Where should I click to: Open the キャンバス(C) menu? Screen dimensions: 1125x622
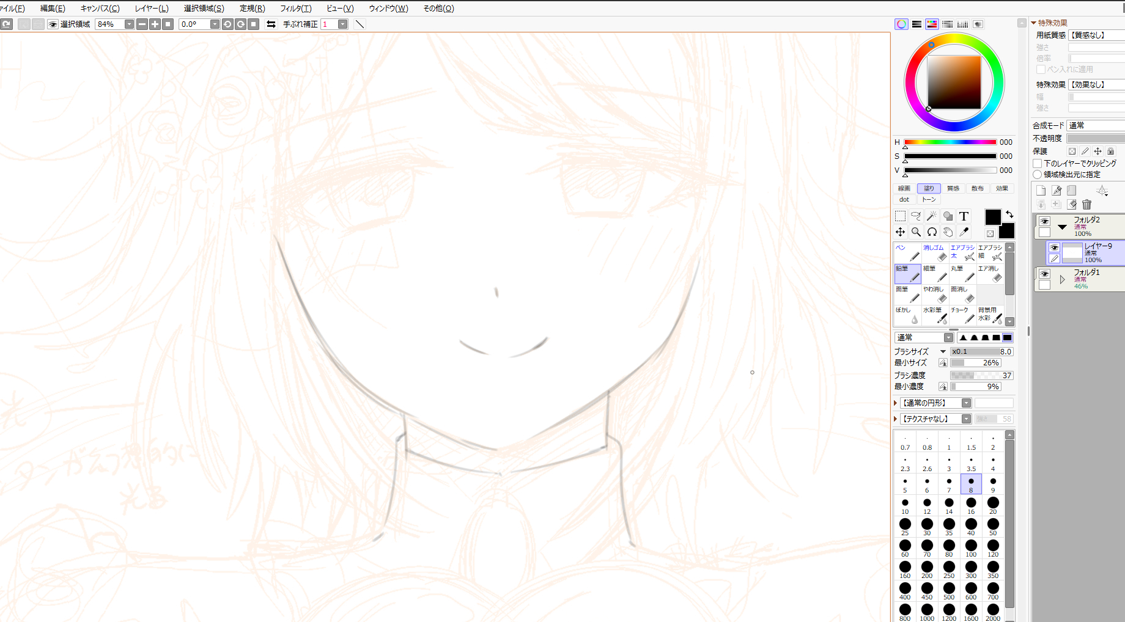point(100,9)
